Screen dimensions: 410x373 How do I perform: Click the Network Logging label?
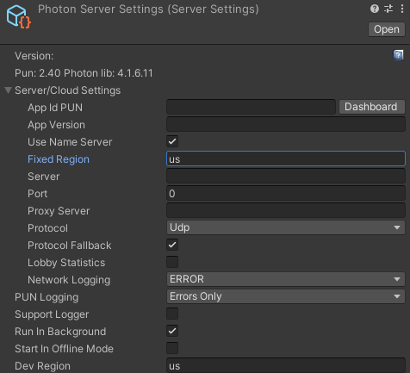coord(69,280)
